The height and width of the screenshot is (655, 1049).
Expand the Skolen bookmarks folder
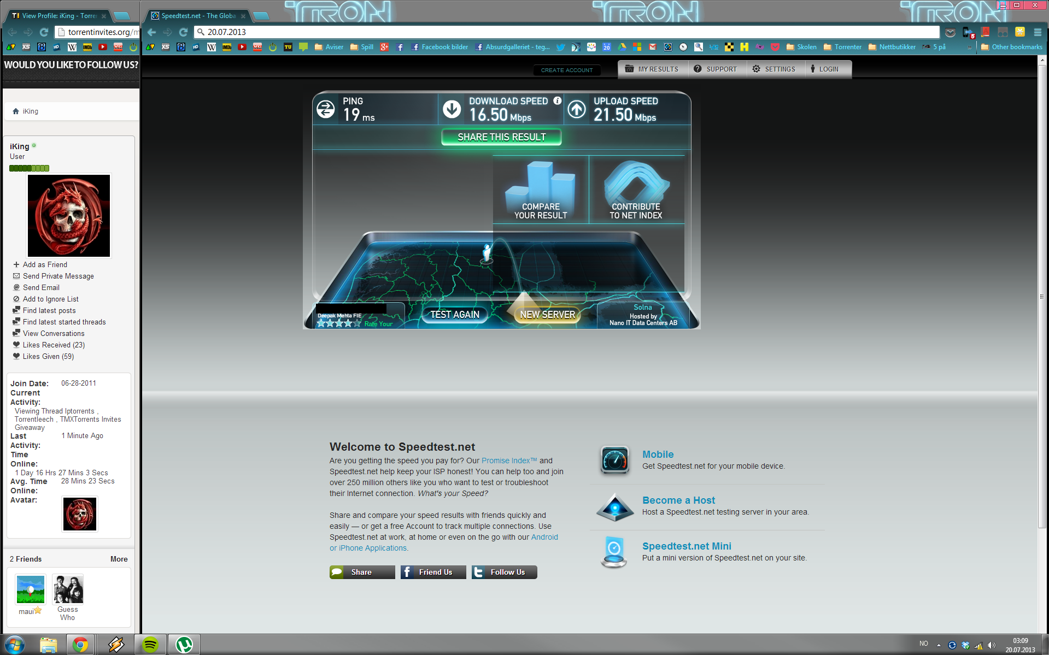tap(801, 47)
